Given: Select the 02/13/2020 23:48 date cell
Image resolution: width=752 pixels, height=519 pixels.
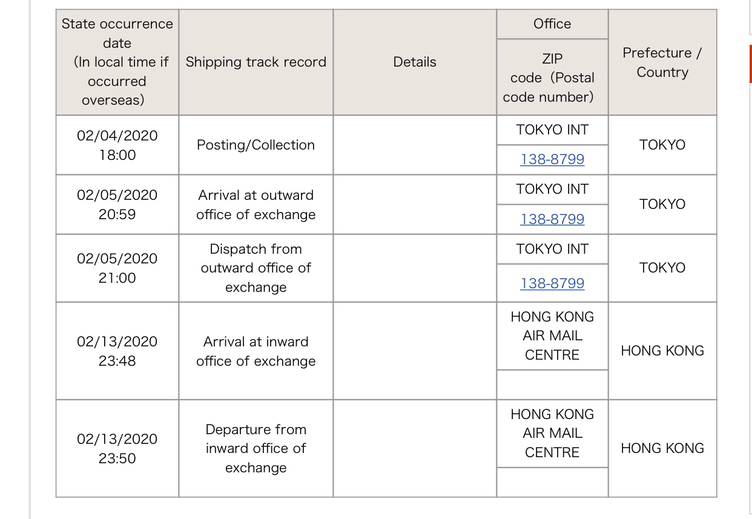Looking at the screenshot, I should (x=117, y=351).
